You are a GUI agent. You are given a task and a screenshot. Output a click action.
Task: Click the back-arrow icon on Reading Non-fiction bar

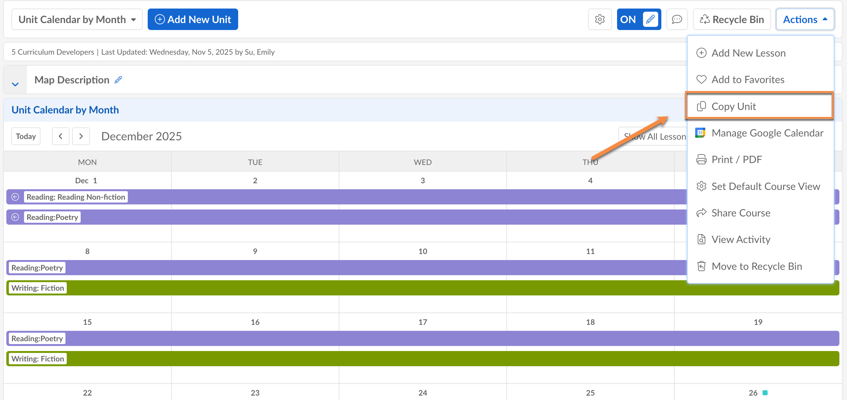point(15,197)
